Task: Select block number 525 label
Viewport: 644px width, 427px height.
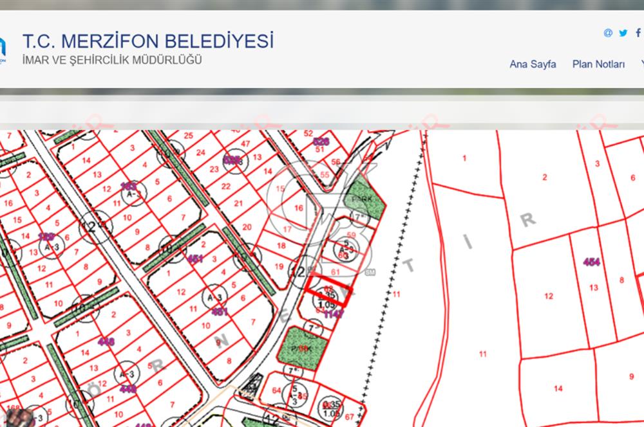Action: point(232,160)
